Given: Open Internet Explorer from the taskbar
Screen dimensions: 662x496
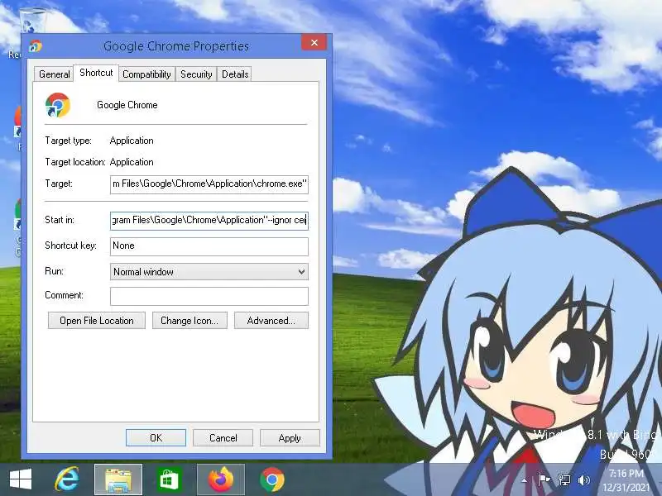Looking at the screenshot, I should coord(67,479).
